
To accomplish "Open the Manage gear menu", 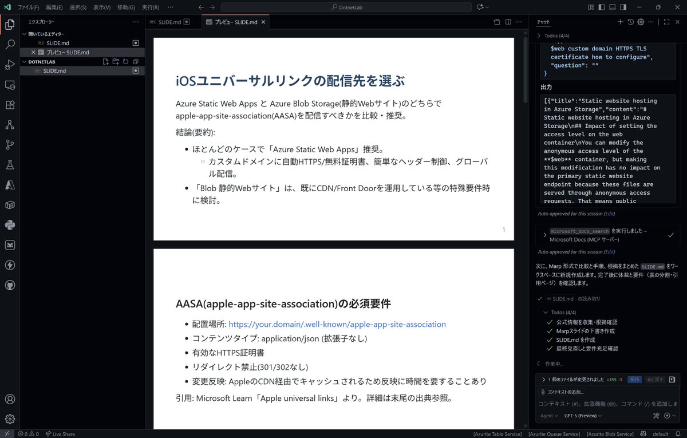I will point(10,419).
